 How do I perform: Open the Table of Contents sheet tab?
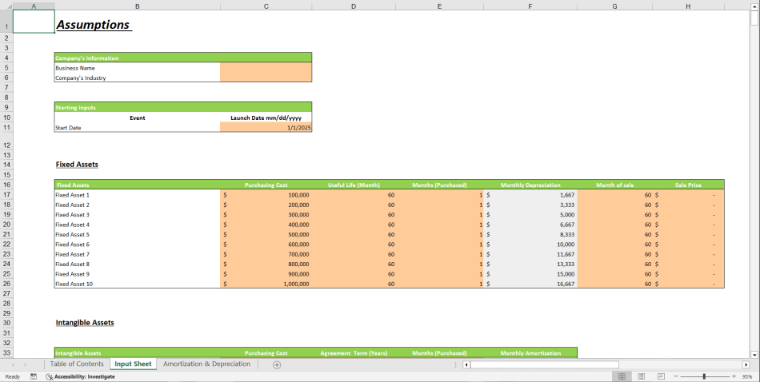click(77, 364)
